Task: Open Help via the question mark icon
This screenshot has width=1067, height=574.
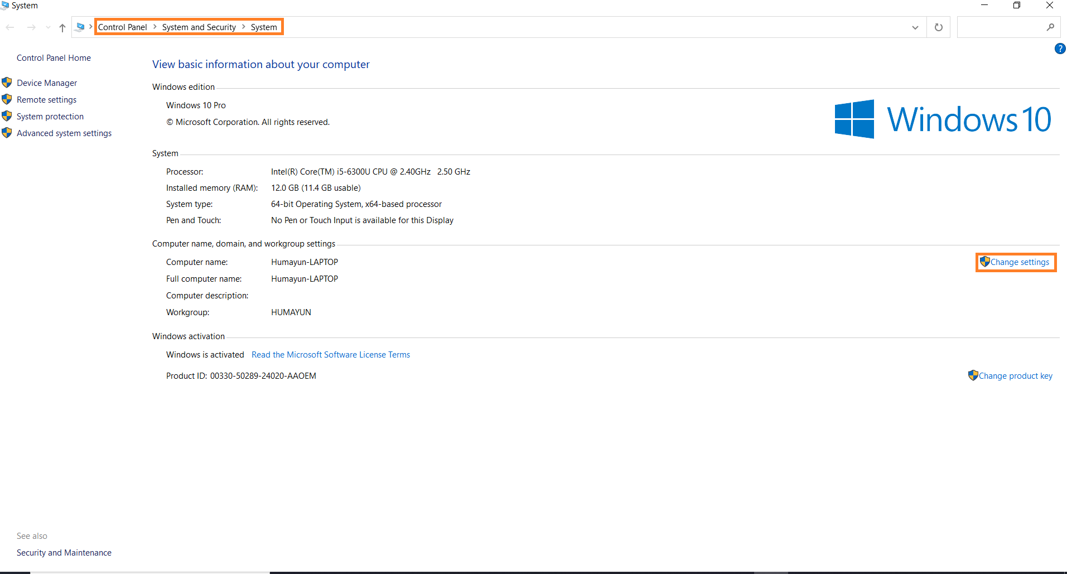Action: (x=1060, y=49)
